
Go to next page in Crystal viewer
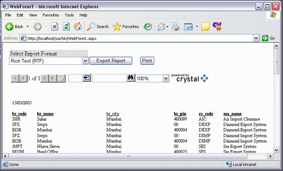pos(45,78)
